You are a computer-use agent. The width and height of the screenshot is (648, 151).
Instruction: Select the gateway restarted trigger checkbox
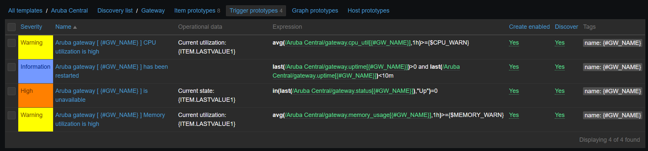point(12,67)
